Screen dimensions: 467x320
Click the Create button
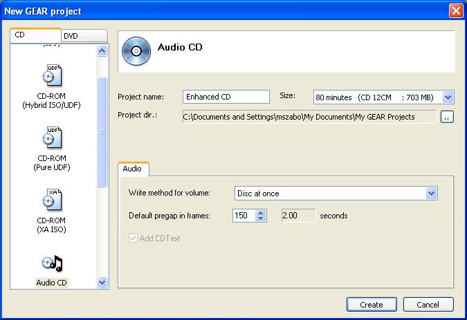tap(371, 304)
